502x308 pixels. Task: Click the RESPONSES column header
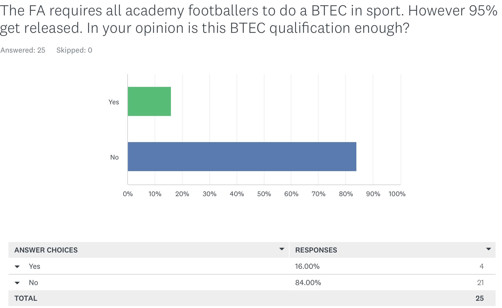click(x=316, y=250)
